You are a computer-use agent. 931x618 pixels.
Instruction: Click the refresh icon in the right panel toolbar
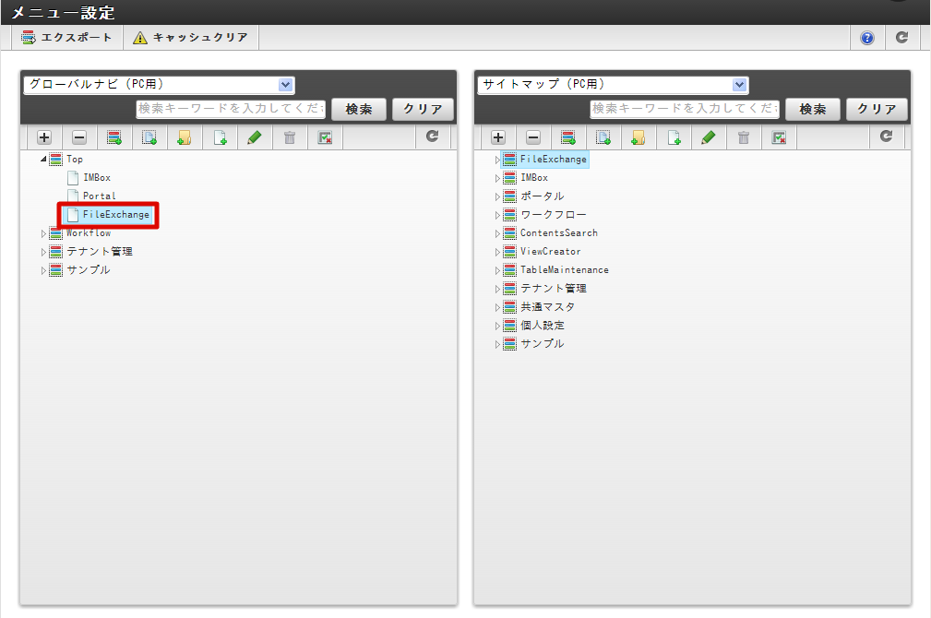(887, 137)
